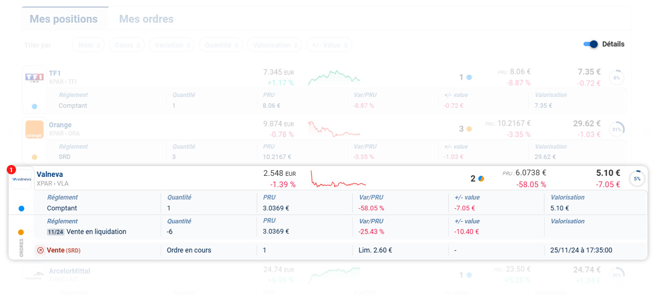Click the Valneva red price chart
Viewport: 655px width, 297px height.
(338, 178)
